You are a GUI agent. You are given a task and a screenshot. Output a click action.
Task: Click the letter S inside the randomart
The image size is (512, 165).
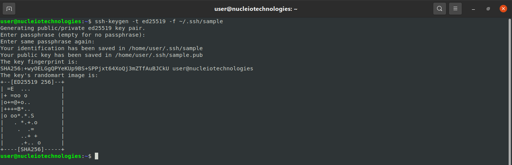[33, 116]
